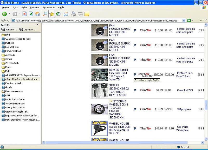Open the Radio Station Guide favorite
This screenshot has width=208, height=150.
tap(13, 100)
